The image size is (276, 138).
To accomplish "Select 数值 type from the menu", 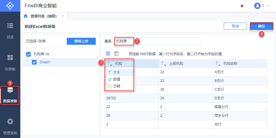I will coord(117,79).
